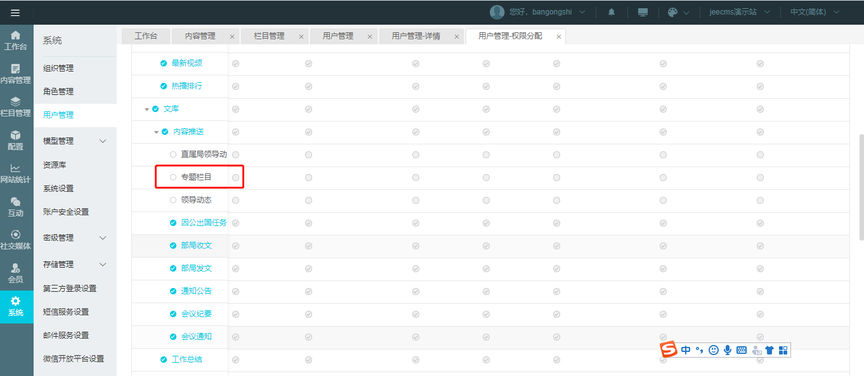Image resolution: width=864 pixels, height=376 pixels.
Task: Select the 用户管理-权限分配 tab
Action: [510, 36]
